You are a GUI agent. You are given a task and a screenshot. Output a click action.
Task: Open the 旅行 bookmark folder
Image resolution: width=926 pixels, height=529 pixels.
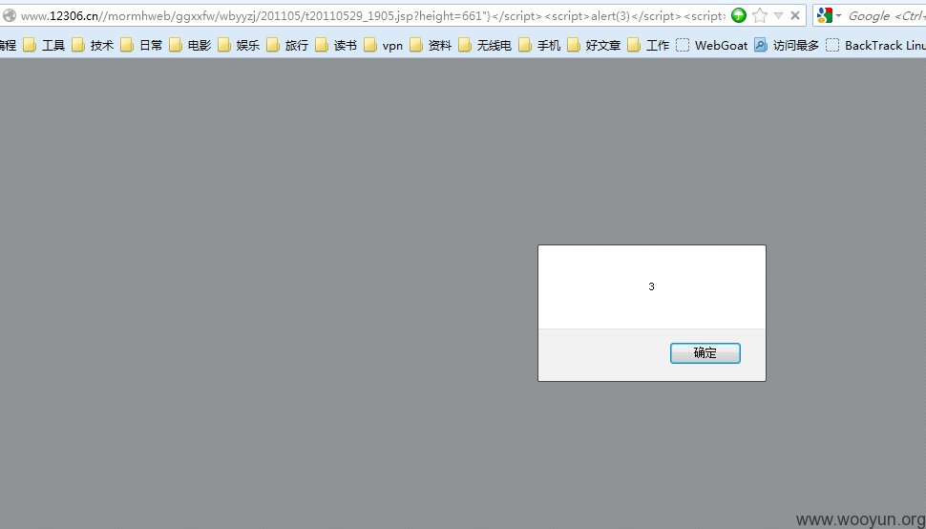[x=287, y=45]
